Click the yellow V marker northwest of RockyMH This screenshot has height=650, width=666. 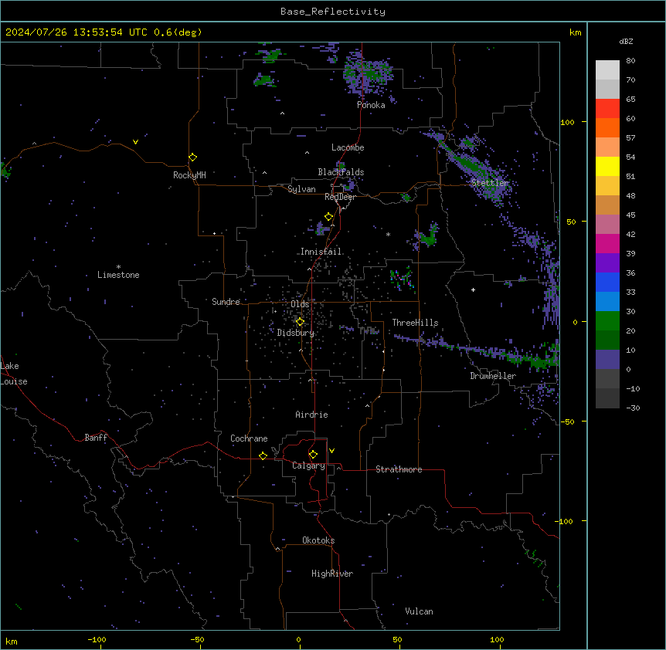[x=135, y=142]
